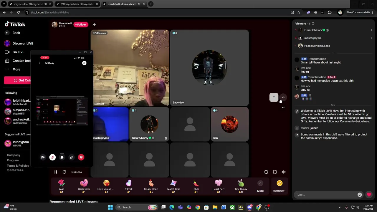Go to previous live with up chevron

283,97
